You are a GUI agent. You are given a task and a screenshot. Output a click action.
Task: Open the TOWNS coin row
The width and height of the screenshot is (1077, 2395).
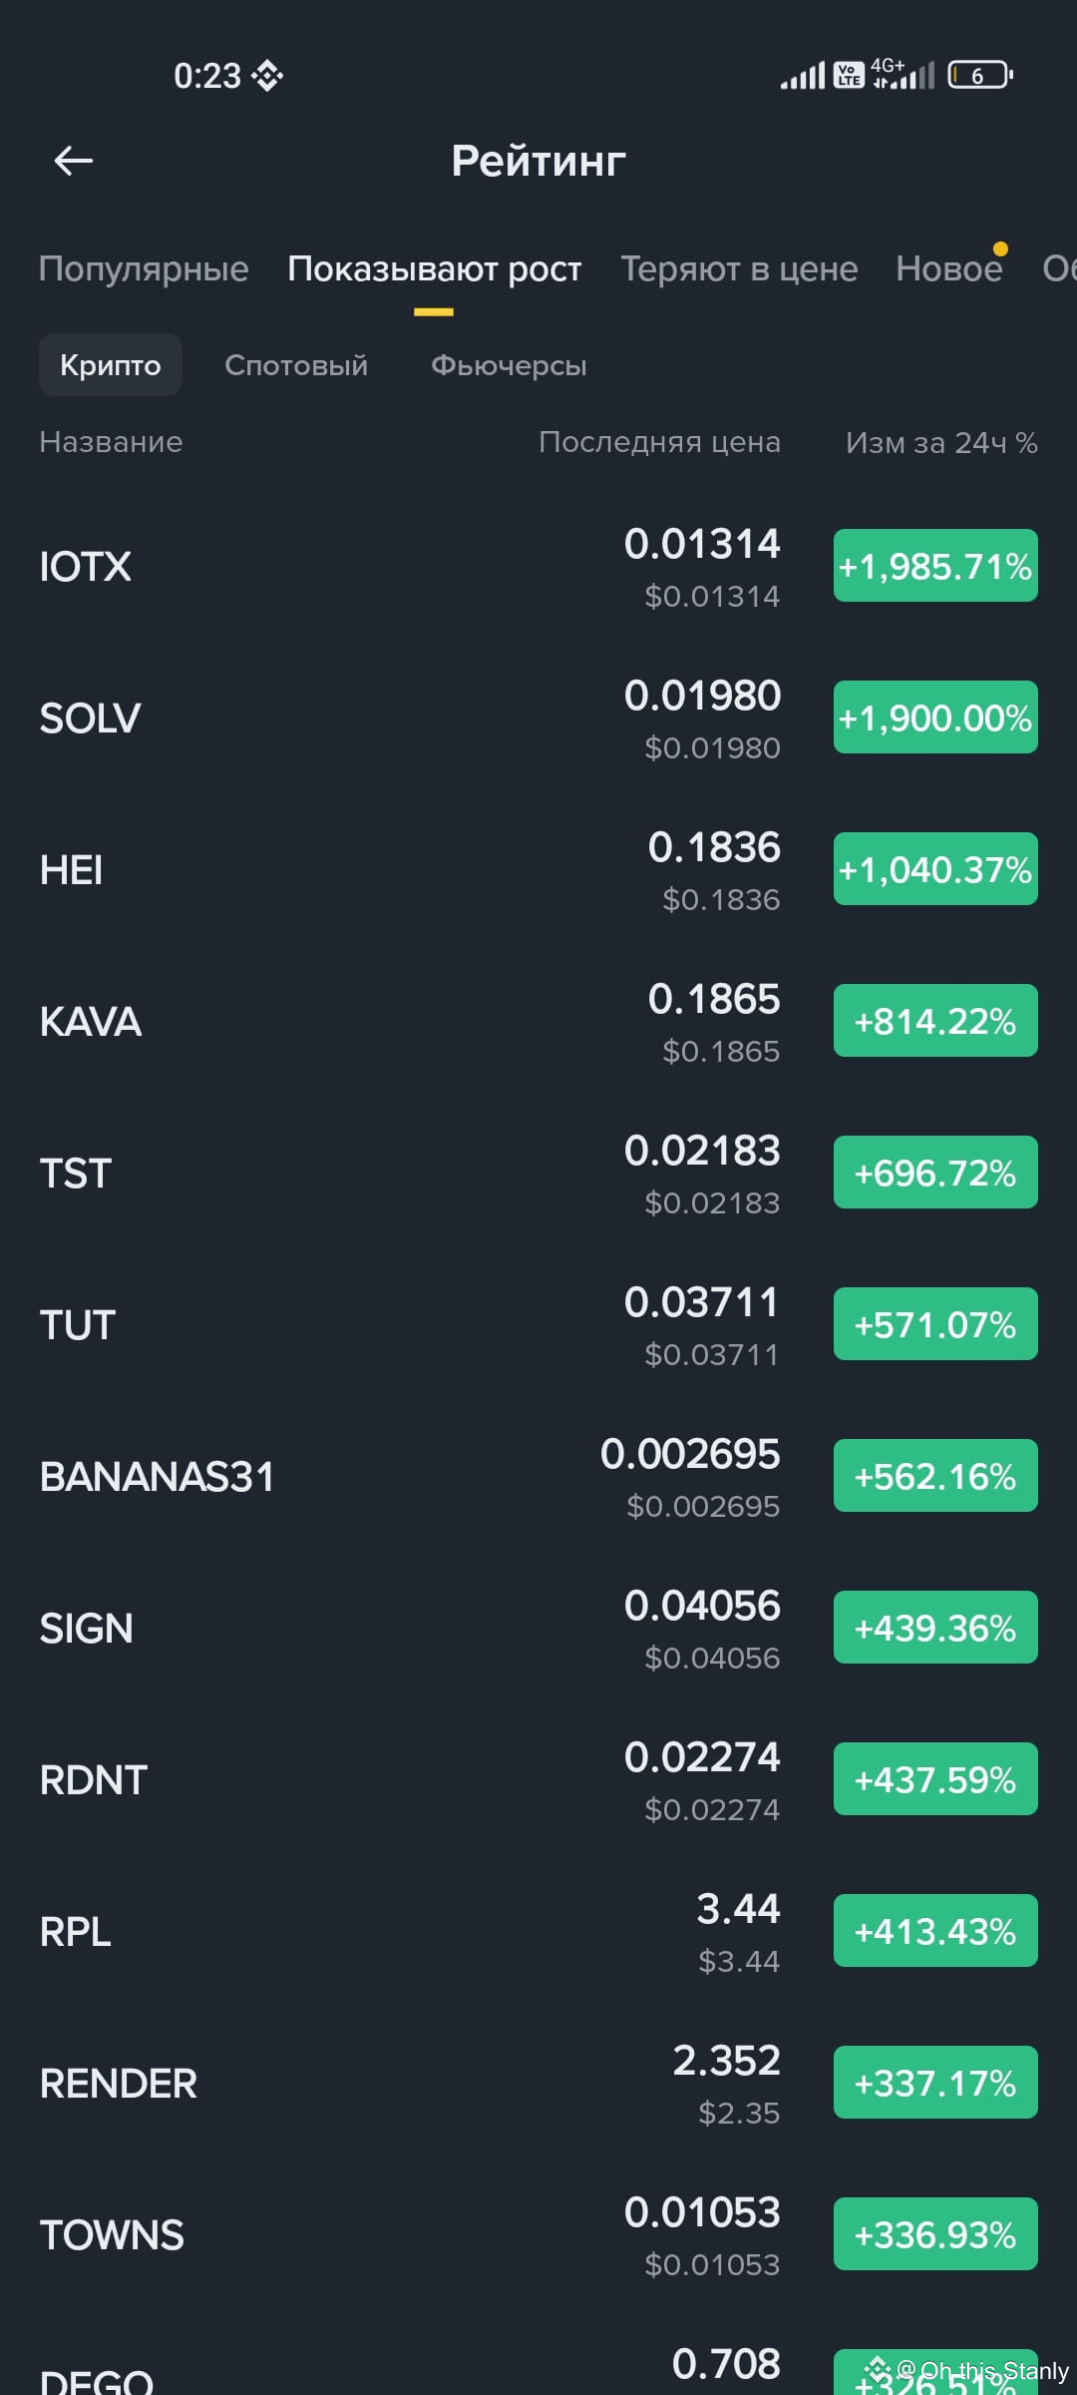(538, 2235)
